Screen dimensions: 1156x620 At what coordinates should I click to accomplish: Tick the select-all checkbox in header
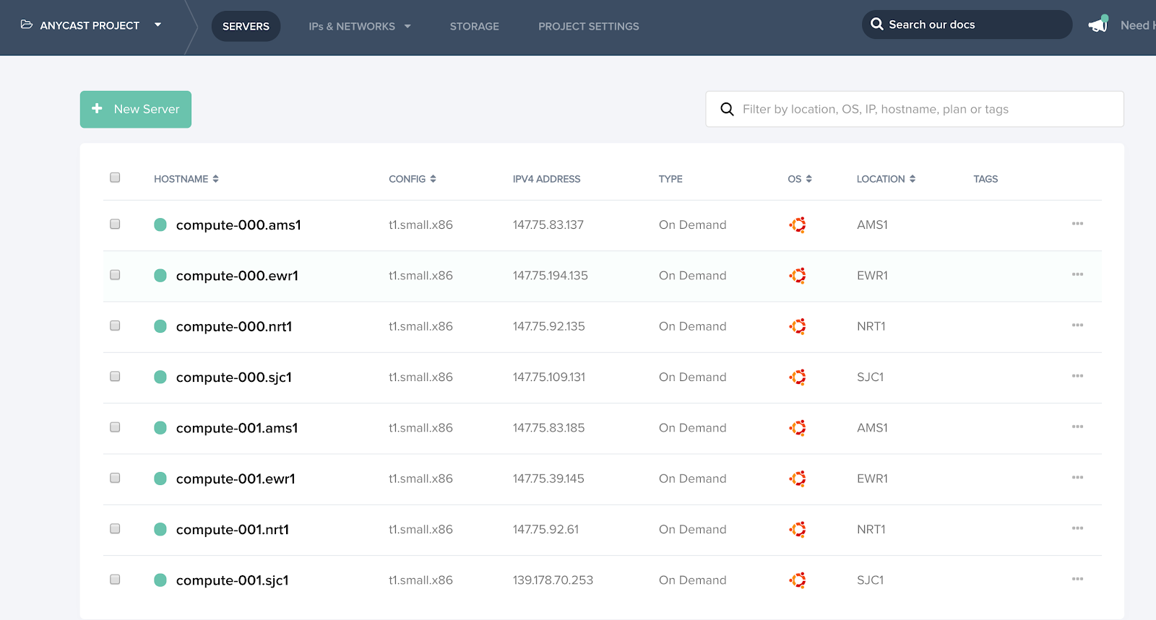coord(115,178)
